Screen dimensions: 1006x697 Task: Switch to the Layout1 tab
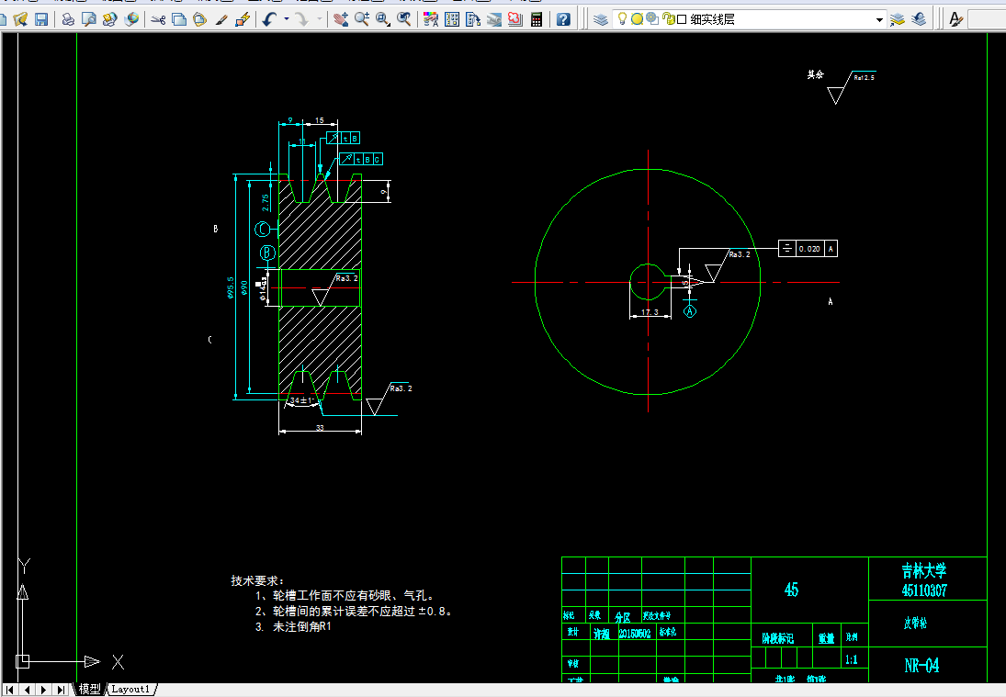click(x=130, y=689)
